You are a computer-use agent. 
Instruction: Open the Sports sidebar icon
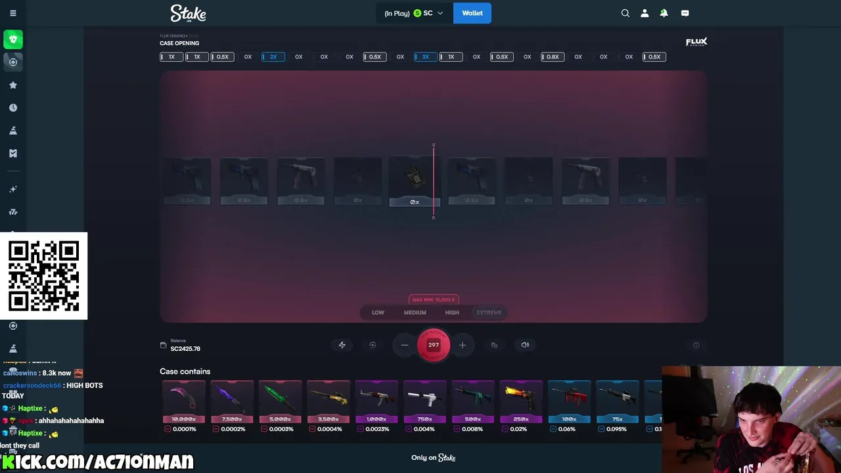click(13, 62)
